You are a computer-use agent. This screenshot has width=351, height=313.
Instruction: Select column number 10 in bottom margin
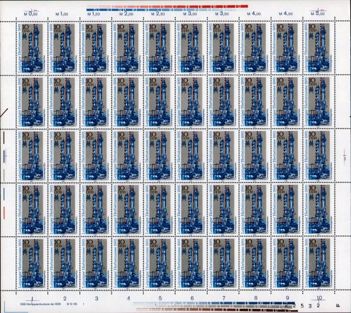pyautogui.click(x=320, y=298)
